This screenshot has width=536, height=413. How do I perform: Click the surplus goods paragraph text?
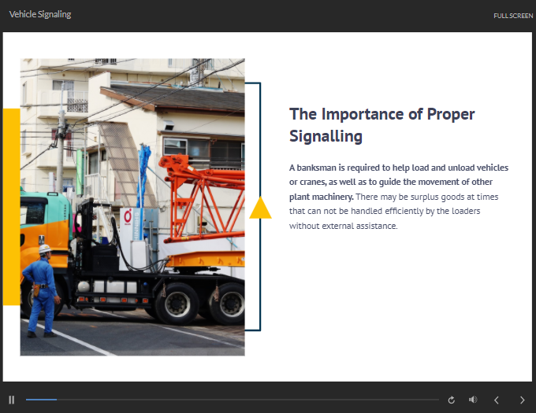(x=394, y=212)
